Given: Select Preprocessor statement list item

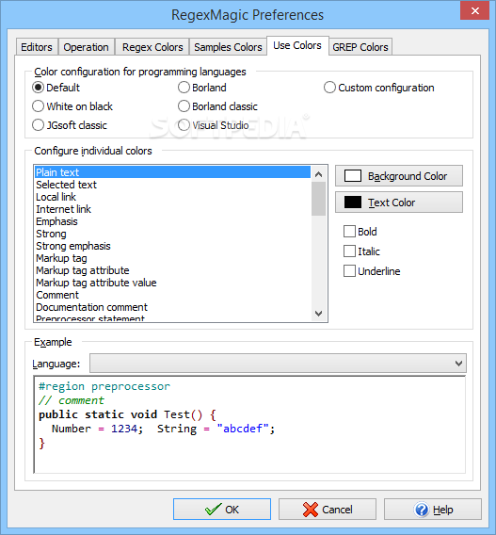Looking at the screenshot, I should coord(172,318).
